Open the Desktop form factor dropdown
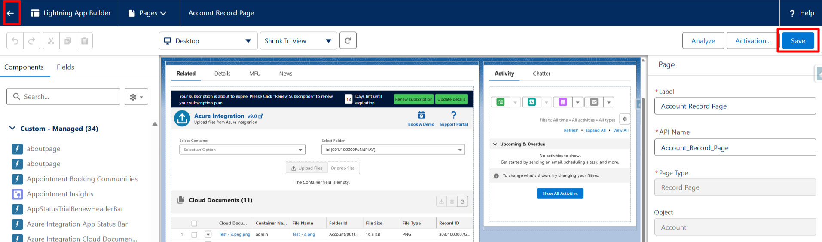 (x=208, y=41)
